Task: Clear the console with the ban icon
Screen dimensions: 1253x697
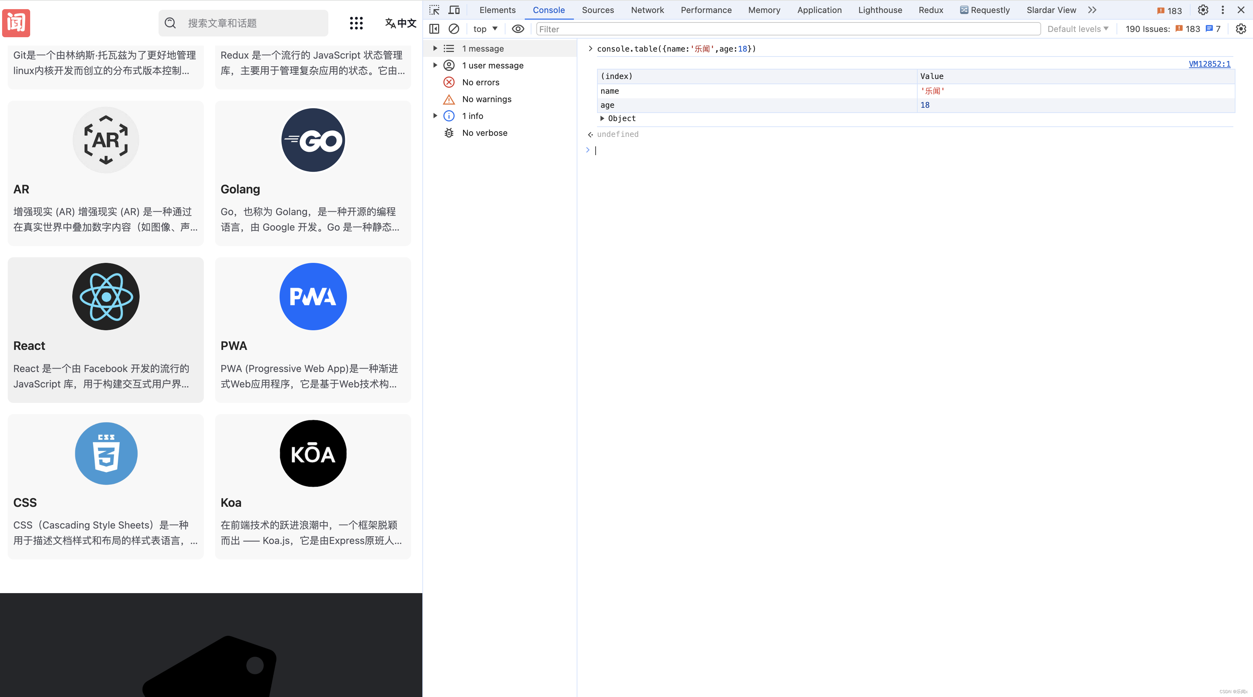Action: [453, 29]
